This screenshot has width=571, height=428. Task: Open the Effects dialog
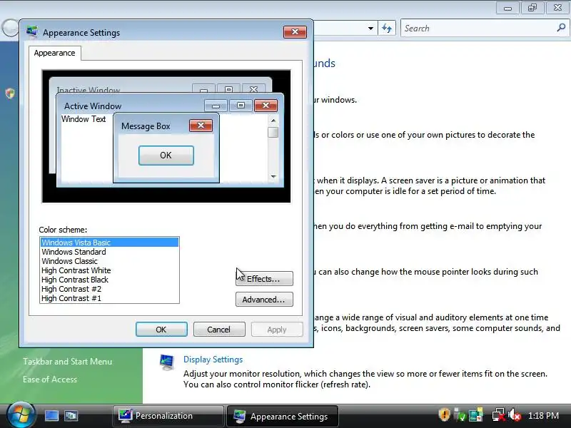(x=264, y=279)
